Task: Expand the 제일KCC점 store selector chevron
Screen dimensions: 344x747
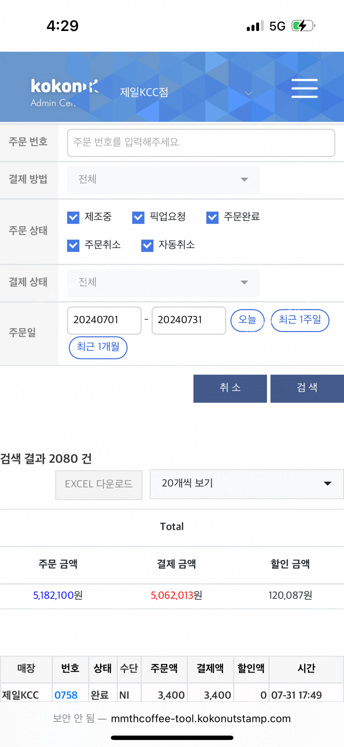Action: 249,93
